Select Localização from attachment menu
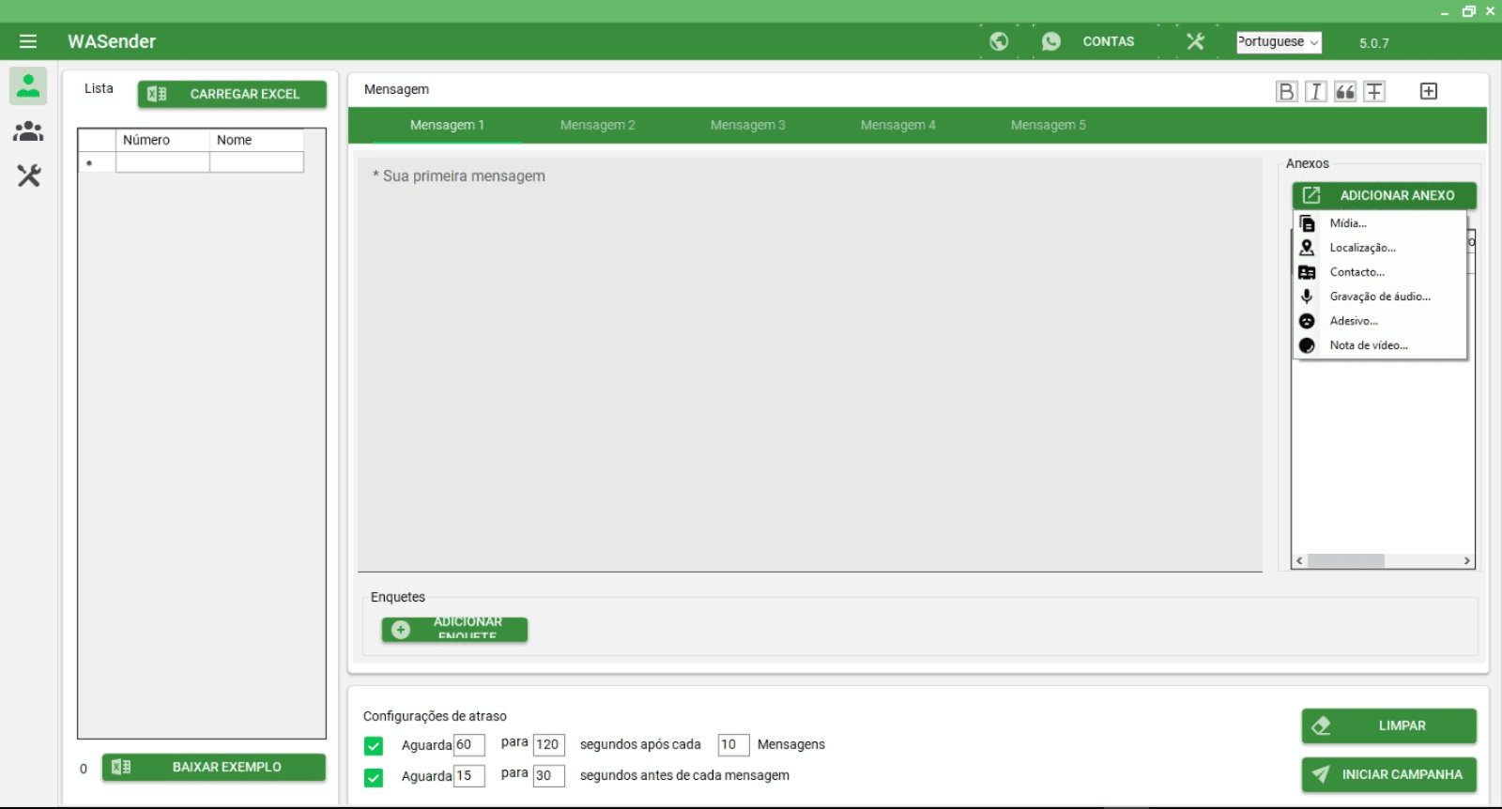 (x=1362, y=248)
